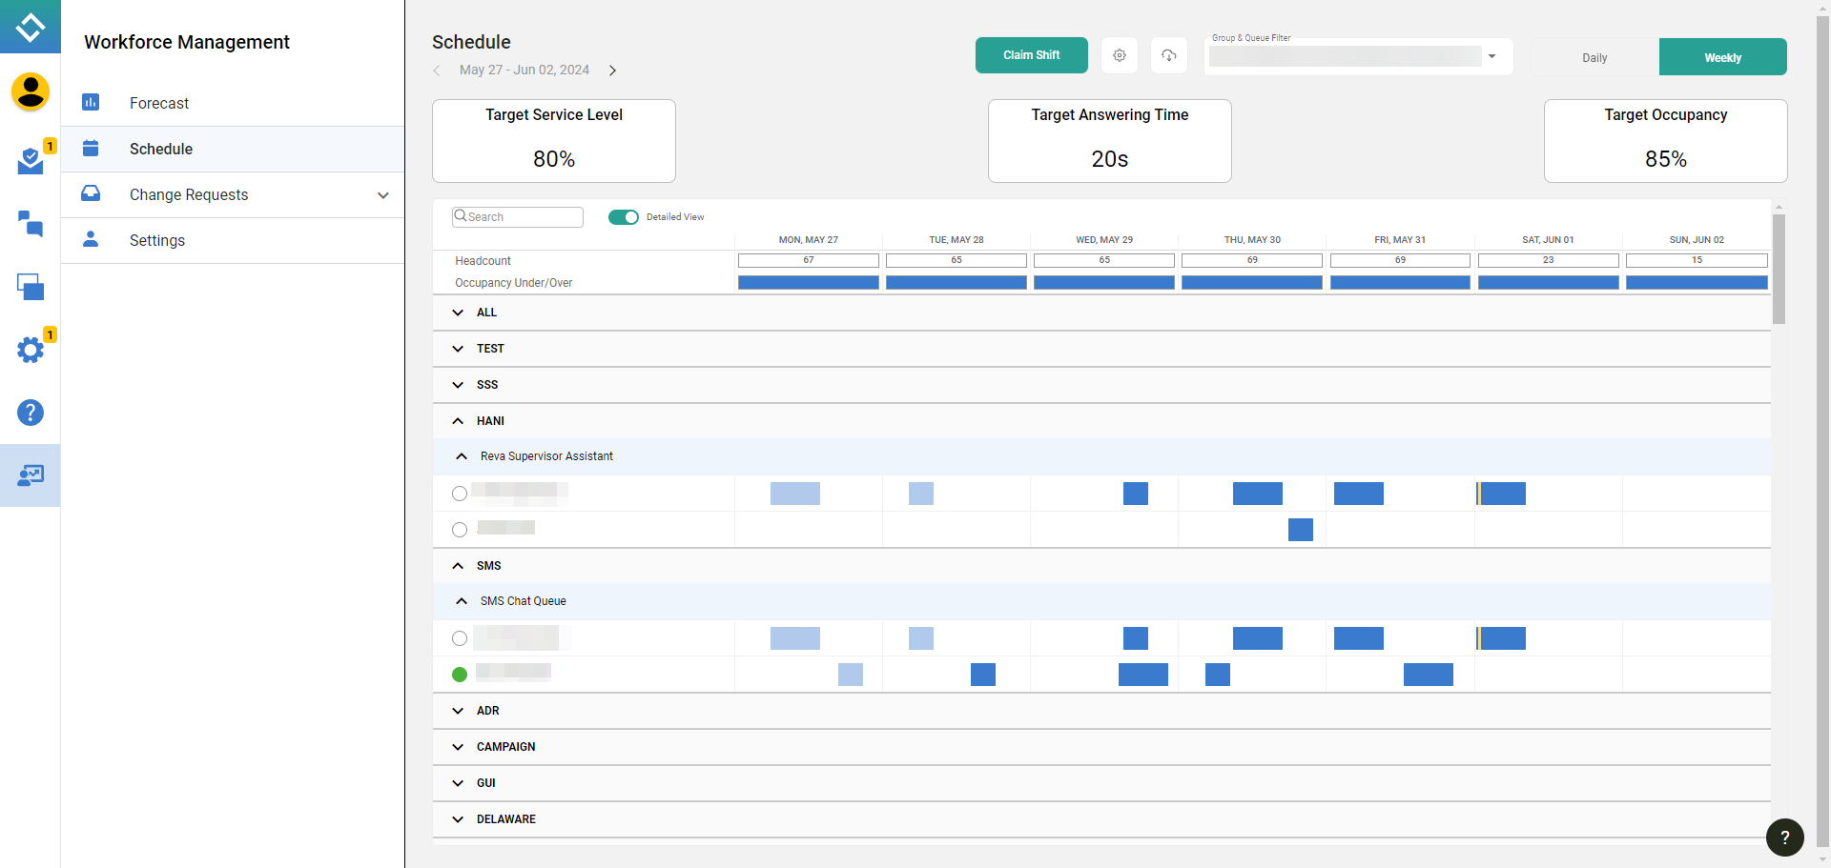Click the cloud download export icon
The height and width of the screenshot is (868, 1831).
click(1168, 55)
